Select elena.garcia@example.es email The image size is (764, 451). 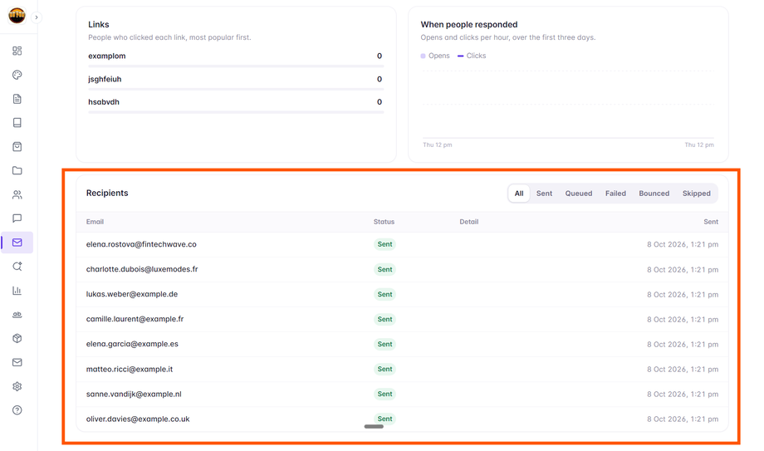[x=132, y=344]
